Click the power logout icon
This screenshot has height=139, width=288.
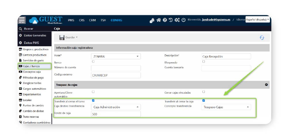(x=183, y=20)
